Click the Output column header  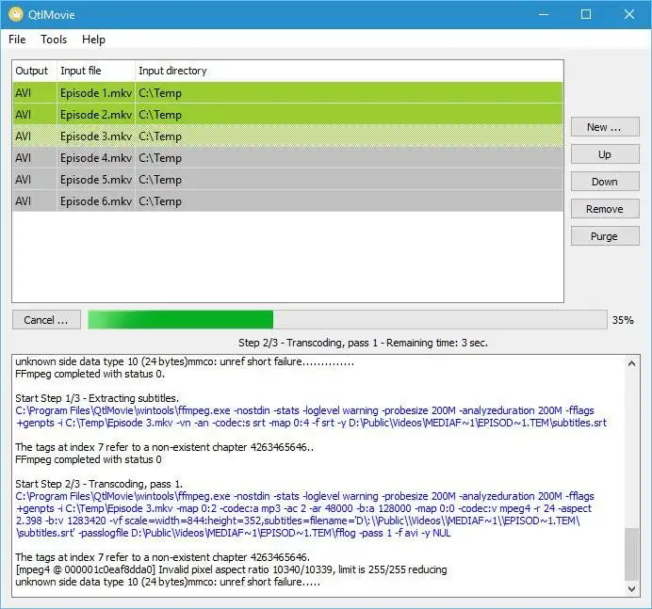35,71
